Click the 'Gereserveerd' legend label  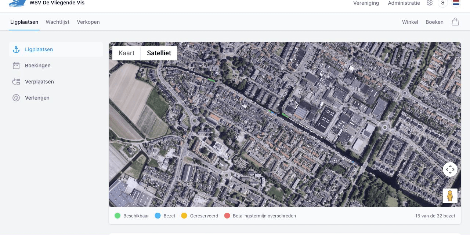pyautogui.click(x=204, y=216)
